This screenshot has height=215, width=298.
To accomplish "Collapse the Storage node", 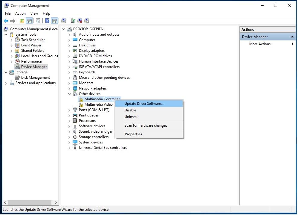I will click(x=6, y=72).
